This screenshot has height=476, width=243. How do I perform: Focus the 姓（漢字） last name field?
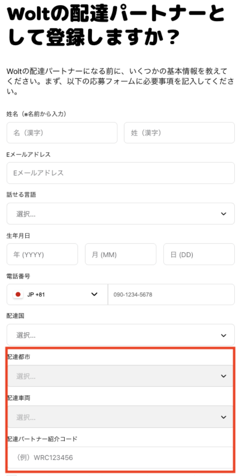click(179, 133)
